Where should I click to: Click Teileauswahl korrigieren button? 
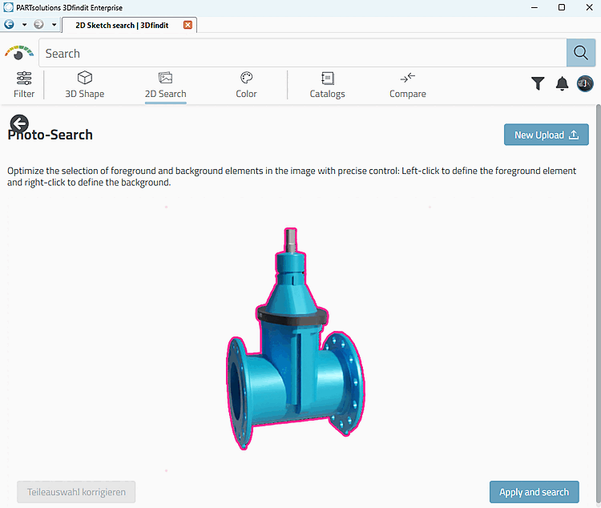76,492
